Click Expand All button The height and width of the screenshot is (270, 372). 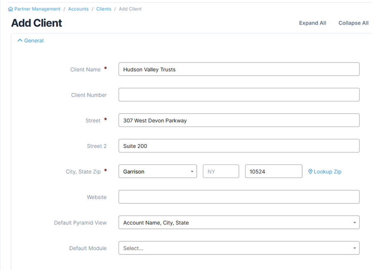click(x=312, y=23)
